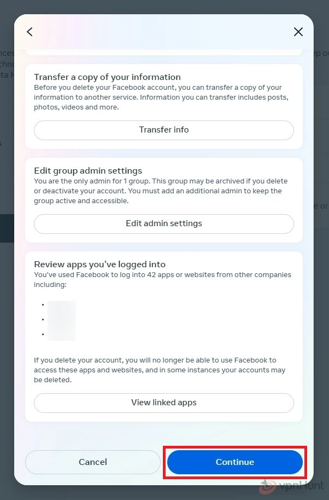Cancel the account deletion process
Viewport: 329px width, 500px height.
(x=93, y=462)
